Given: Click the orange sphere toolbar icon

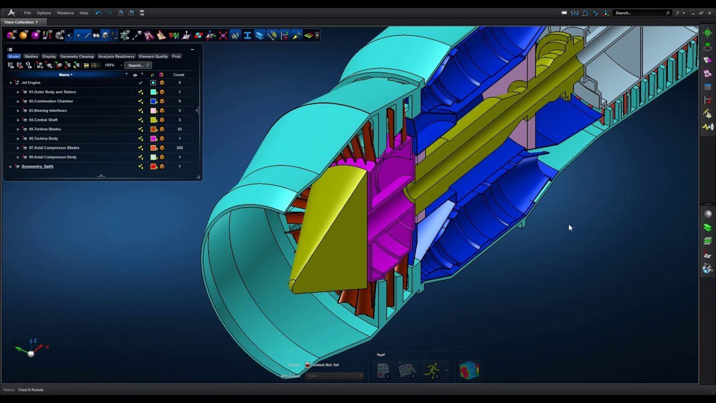Looking at the screenshot, I should click(x=23, y=35).
